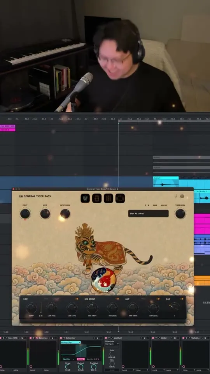Select the pink Serum 2 clip
The height and width of the screenshot is (374, 210).
(x=8, y=130)
